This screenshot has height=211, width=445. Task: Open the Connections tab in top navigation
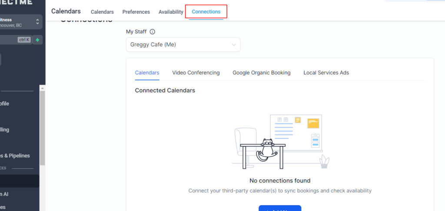(206, 12)
